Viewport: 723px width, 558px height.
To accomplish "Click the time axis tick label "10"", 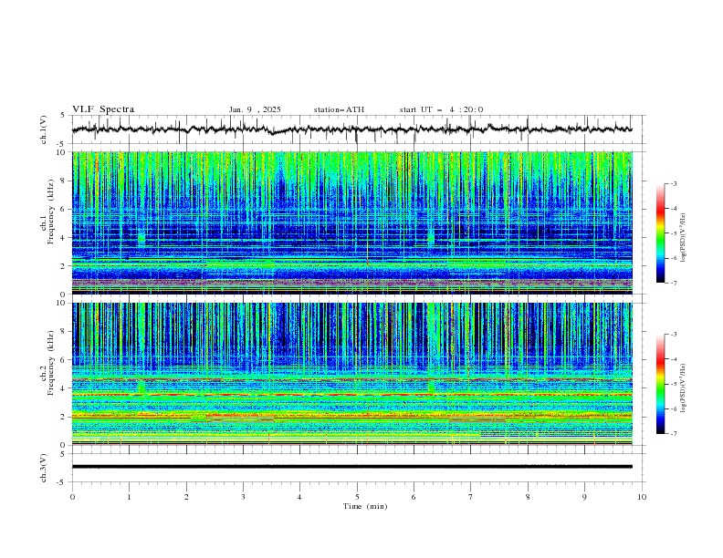I will point(642,497).
